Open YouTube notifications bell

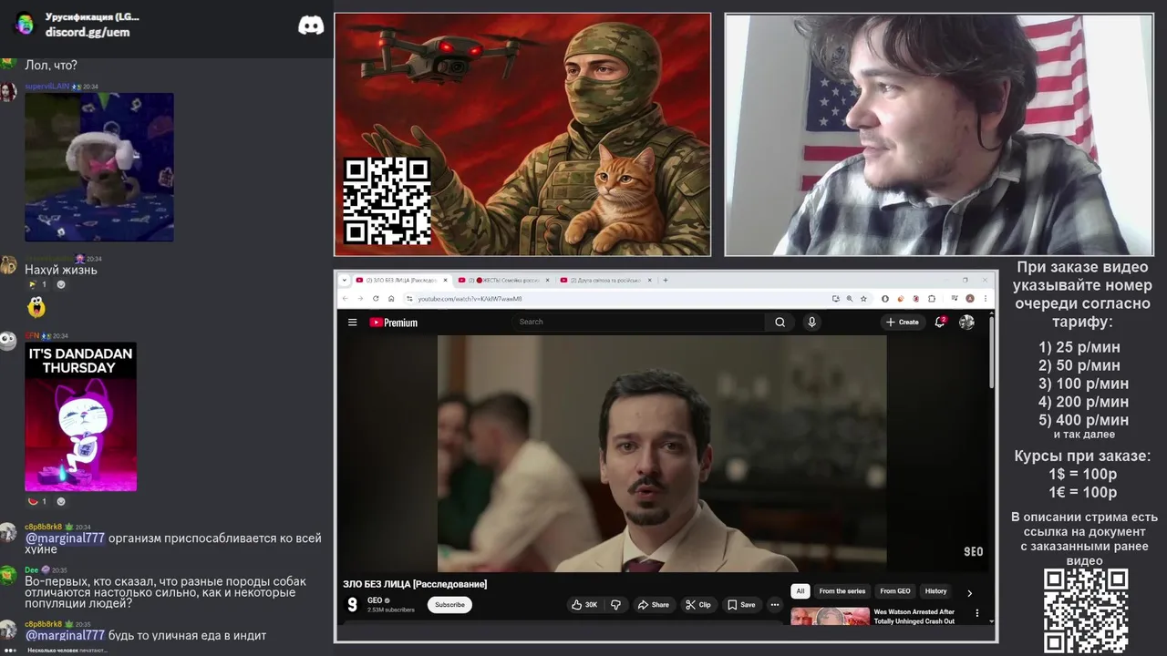point(940,322)
